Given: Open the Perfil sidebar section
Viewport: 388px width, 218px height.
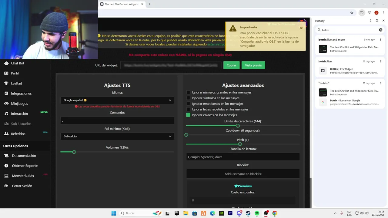Looking at the screenshot, I should (15, 73).
